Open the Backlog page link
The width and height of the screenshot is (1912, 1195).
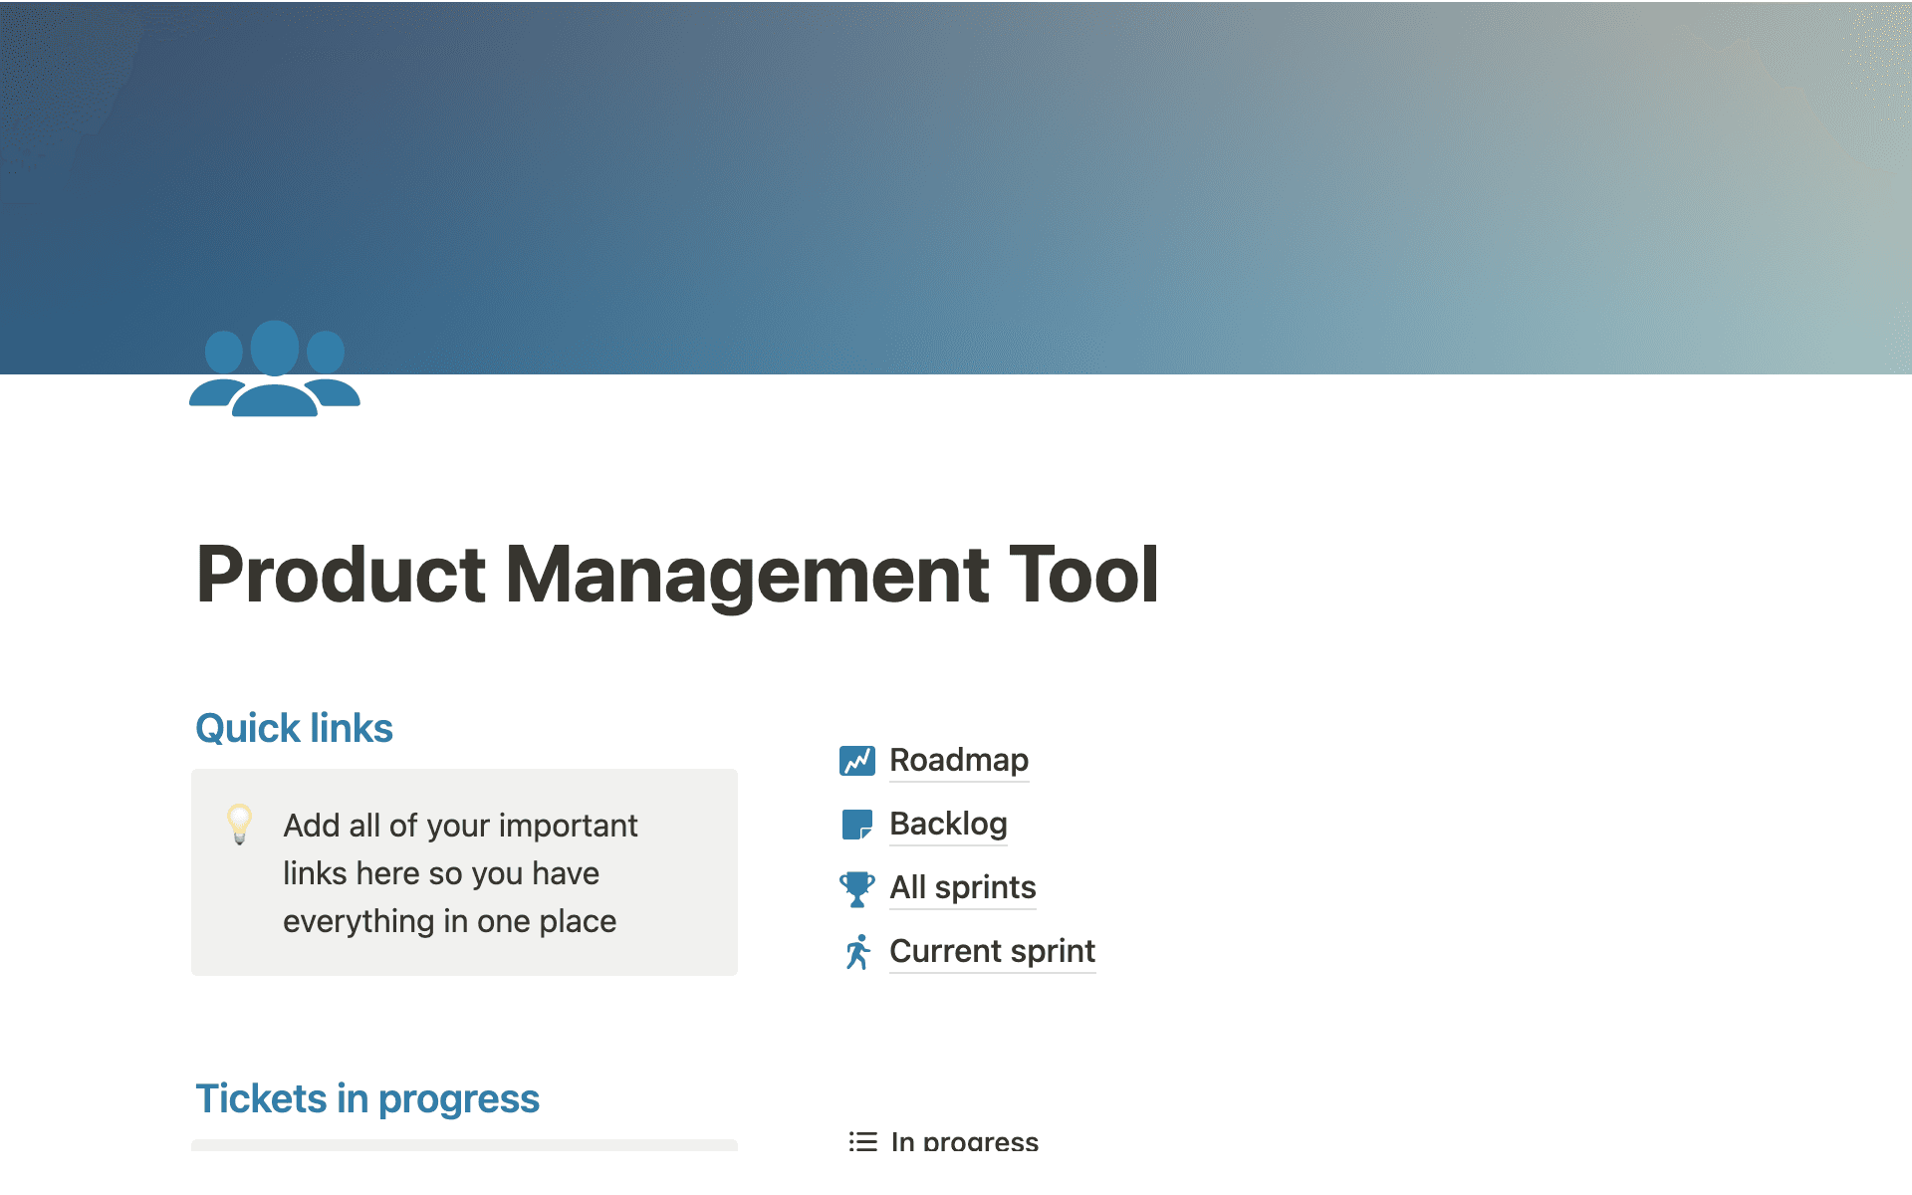coord(948,825)
